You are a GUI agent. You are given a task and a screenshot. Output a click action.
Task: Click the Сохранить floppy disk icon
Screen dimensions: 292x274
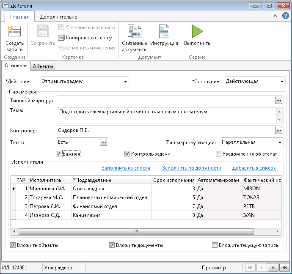(43, 30)
